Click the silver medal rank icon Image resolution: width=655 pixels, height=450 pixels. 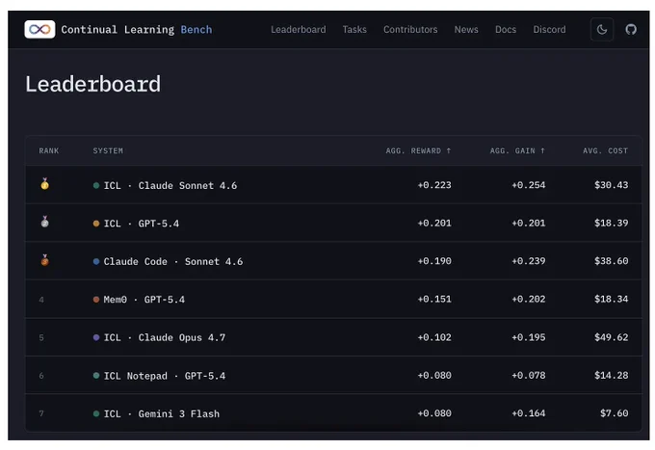tap(44, 222)
